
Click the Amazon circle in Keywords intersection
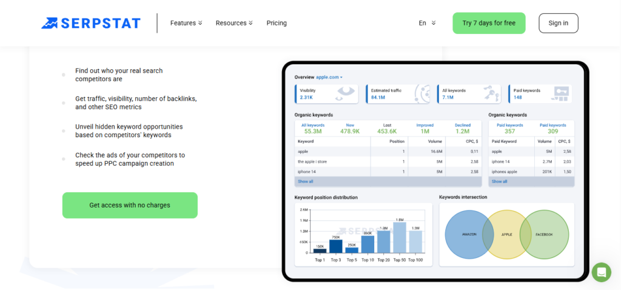point(469,235)
